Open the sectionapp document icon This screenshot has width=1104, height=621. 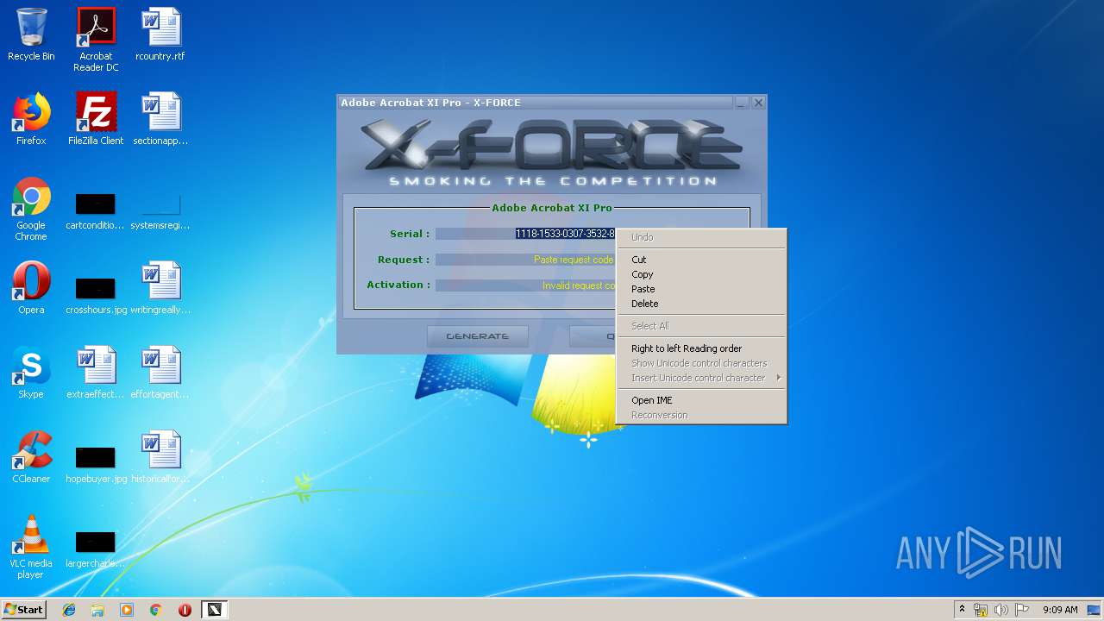point(160,119)
